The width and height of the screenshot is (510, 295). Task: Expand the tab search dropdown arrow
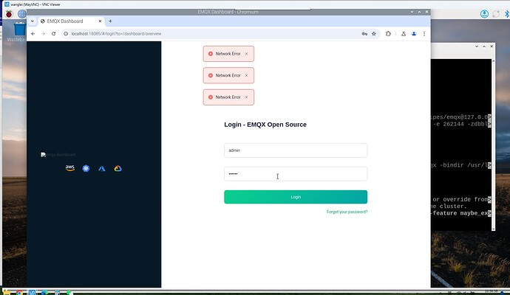(x=33, y=21)
